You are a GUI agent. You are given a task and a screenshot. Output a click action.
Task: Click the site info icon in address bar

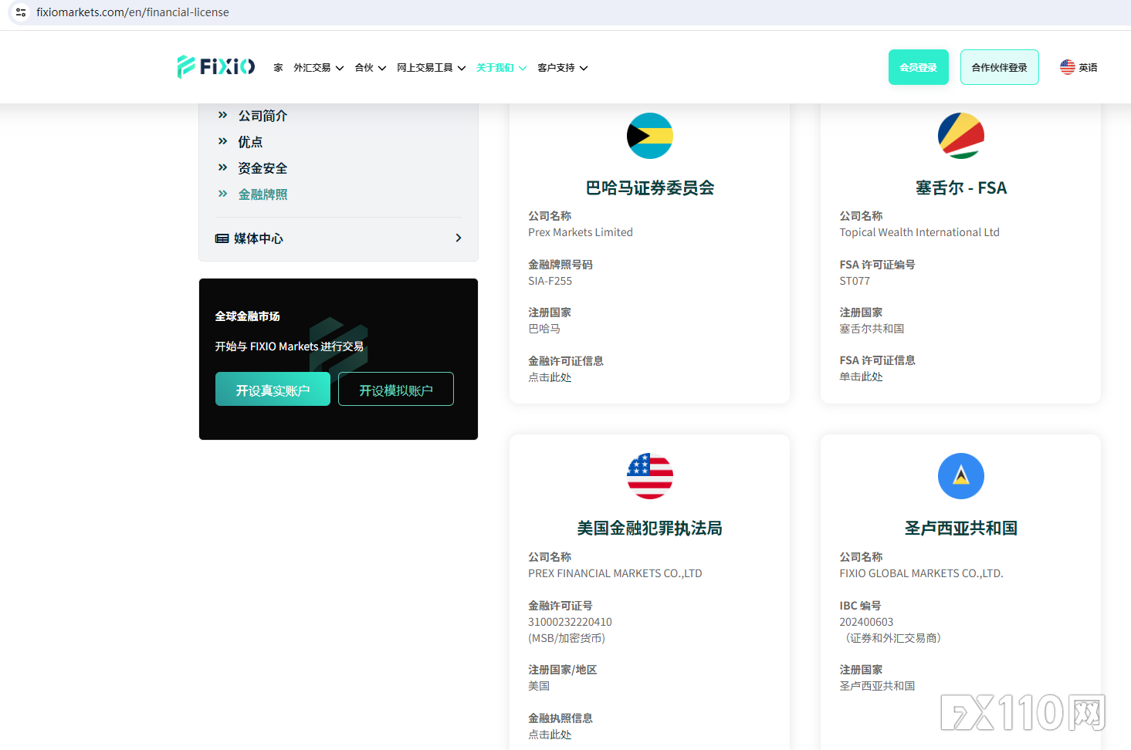(x=21, y=12)
